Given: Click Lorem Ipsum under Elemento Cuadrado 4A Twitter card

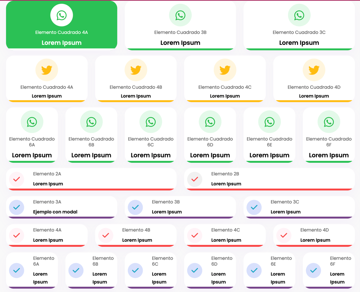Looking at the screenshot, I should (x=46, y=96).
